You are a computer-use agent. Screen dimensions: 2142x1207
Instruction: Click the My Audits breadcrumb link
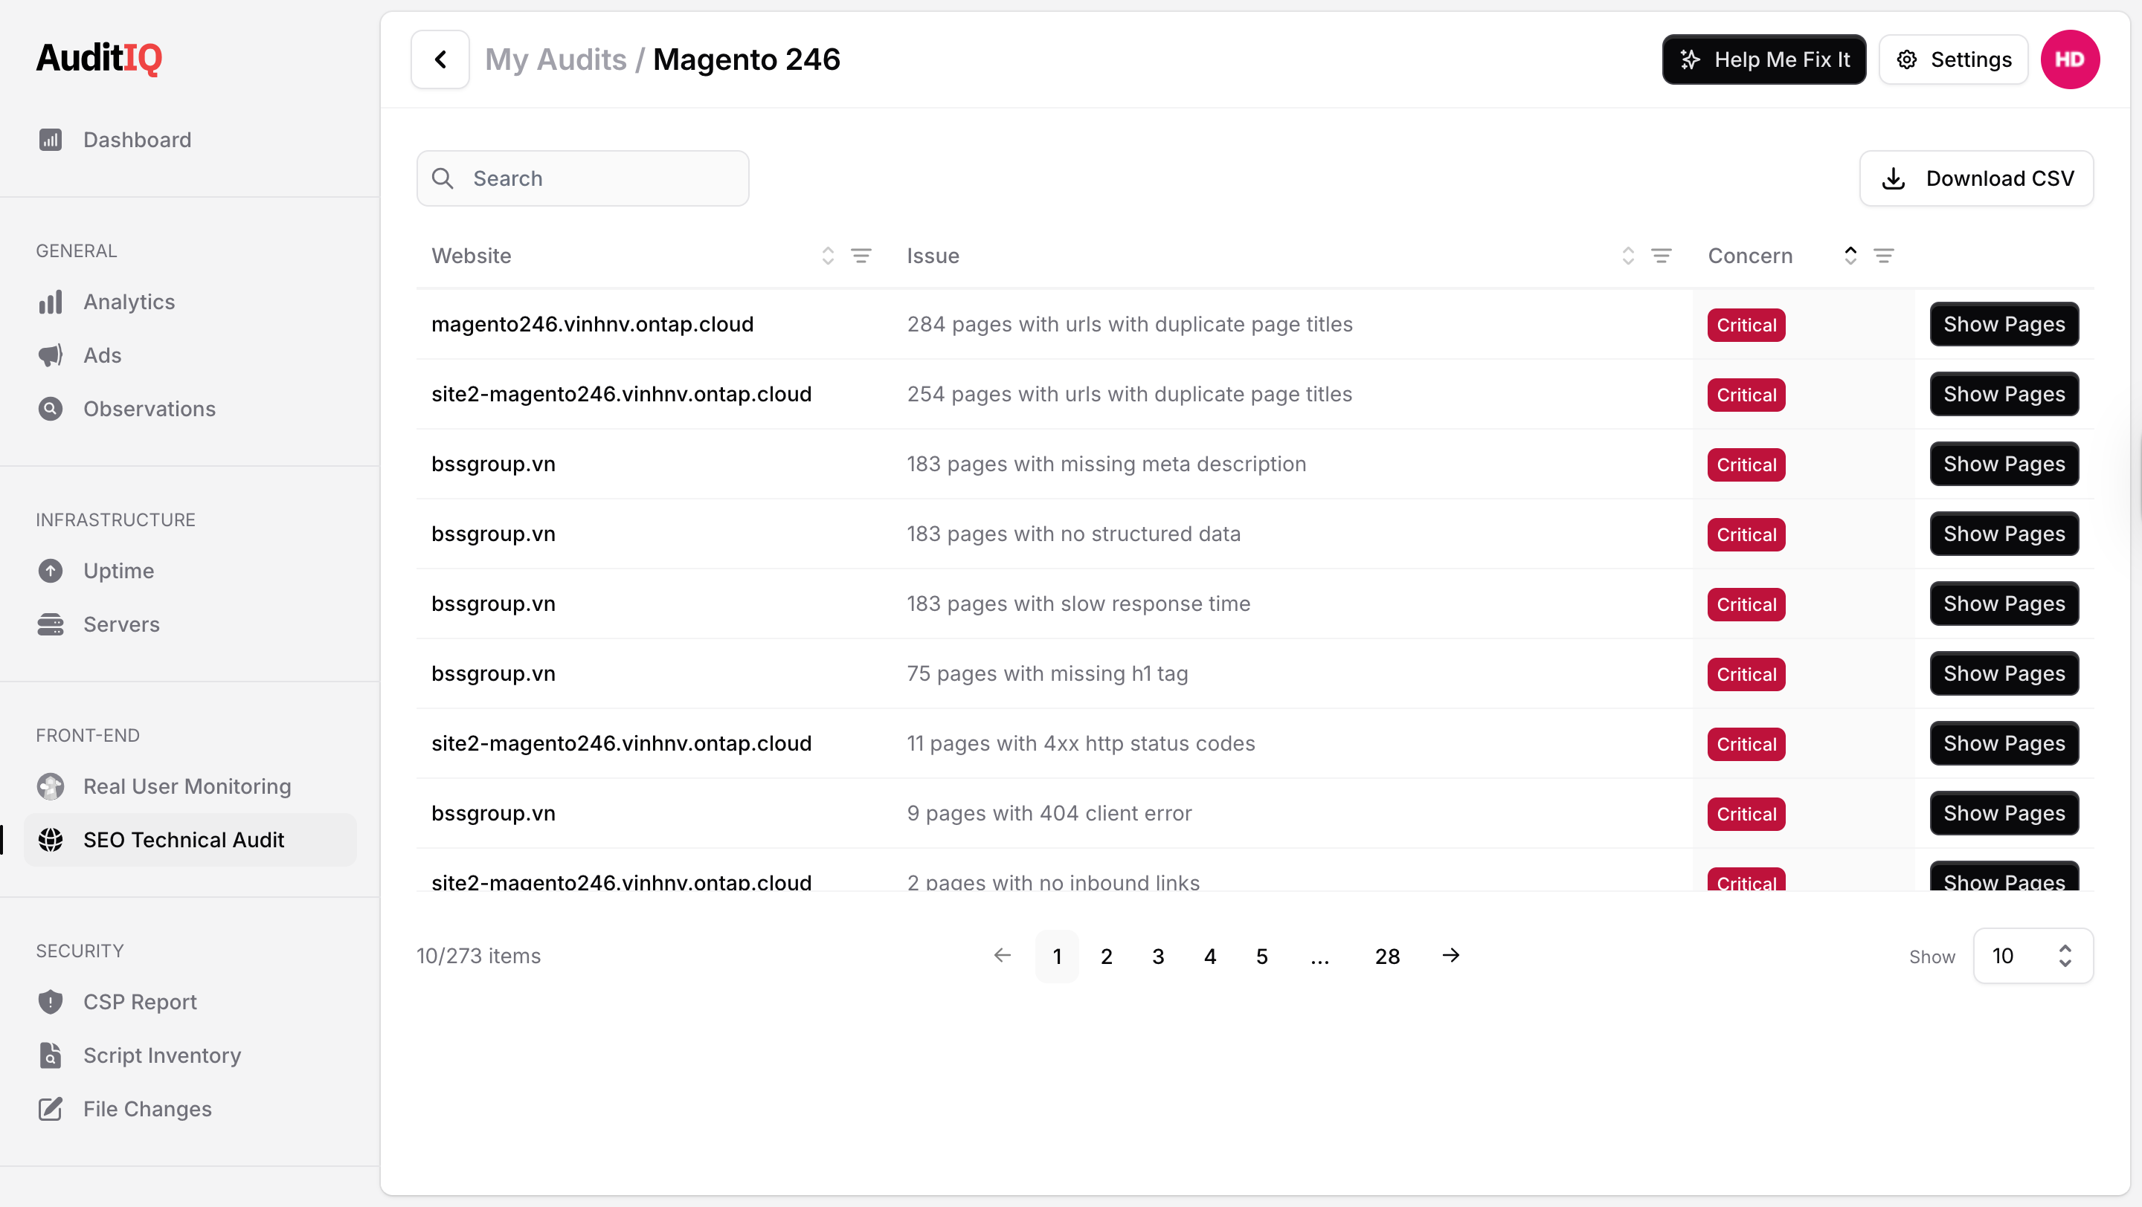556,59
